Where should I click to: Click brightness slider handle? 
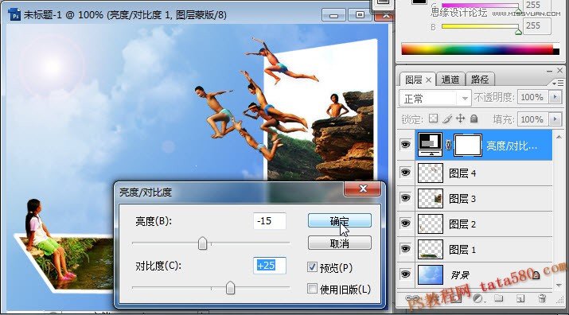202,243
